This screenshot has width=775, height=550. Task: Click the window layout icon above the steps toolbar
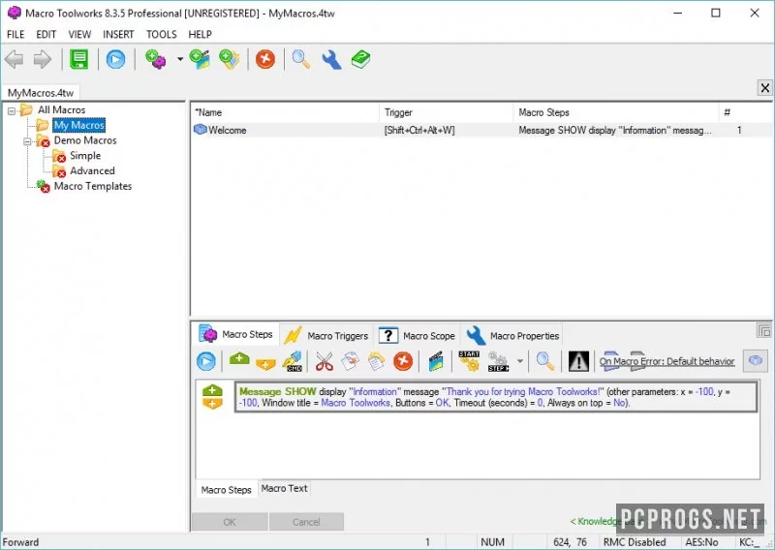(764, 331)
